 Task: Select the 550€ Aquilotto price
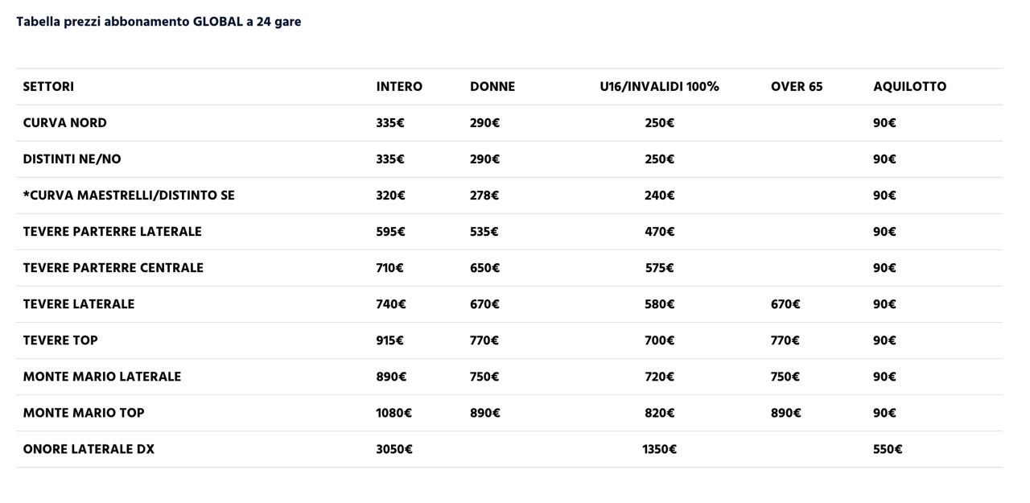pos(888,449)
